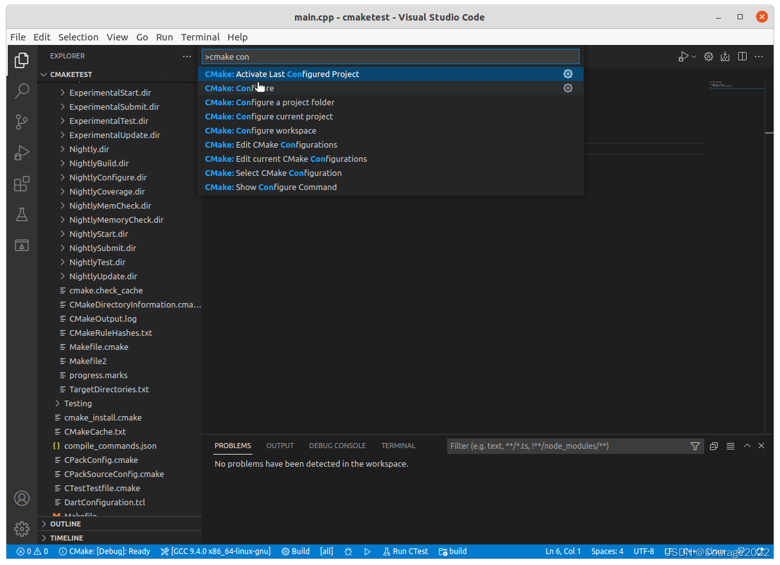Expand the TIMELINE section

point(120,538)
